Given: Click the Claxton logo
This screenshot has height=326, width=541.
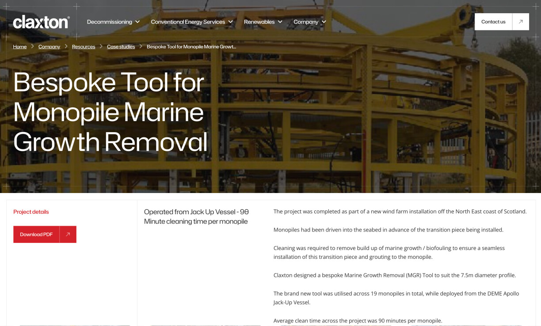Looking at the screenshot, I should tap(41, 22).
